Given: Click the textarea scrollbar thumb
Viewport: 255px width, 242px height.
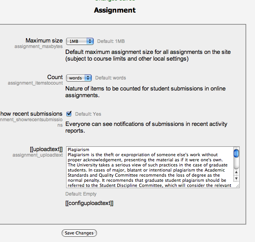Looking at the screenshot, I should coord(236,153).
